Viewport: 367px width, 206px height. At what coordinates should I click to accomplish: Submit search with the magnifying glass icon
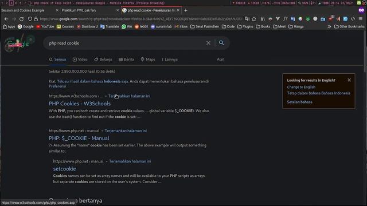[221, 43]
